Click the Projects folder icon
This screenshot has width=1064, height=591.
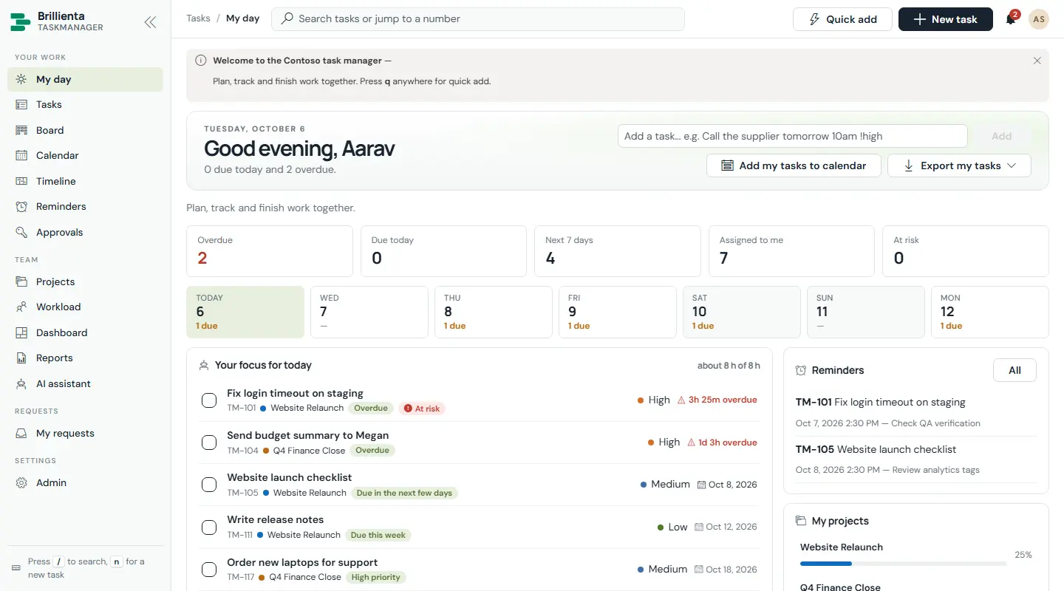coord(21,281)
